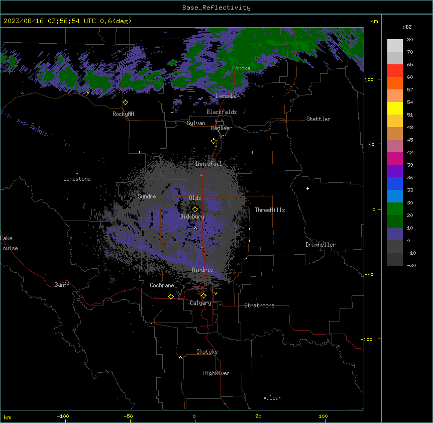The image size is (433, 423).
Task: Click the HighRiver label
Action: tap(216, 373)
